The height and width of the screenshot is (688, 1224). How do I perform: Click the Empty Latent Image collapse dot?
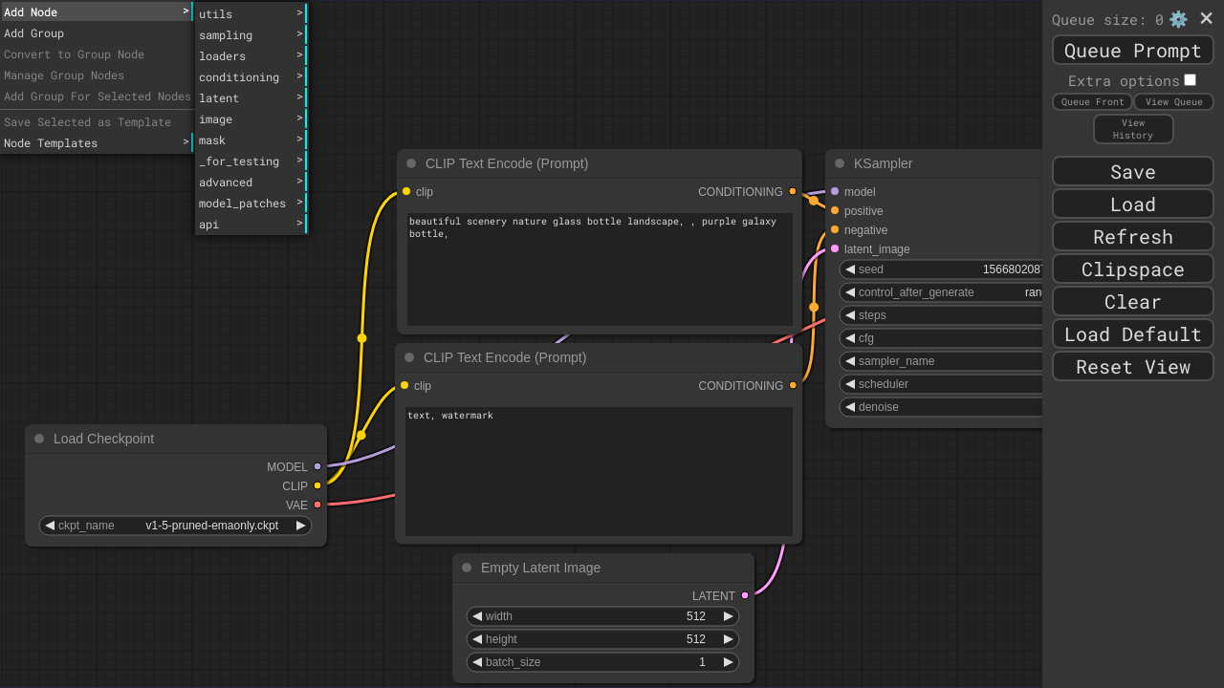pyautogui.click(x=467, y=568)
